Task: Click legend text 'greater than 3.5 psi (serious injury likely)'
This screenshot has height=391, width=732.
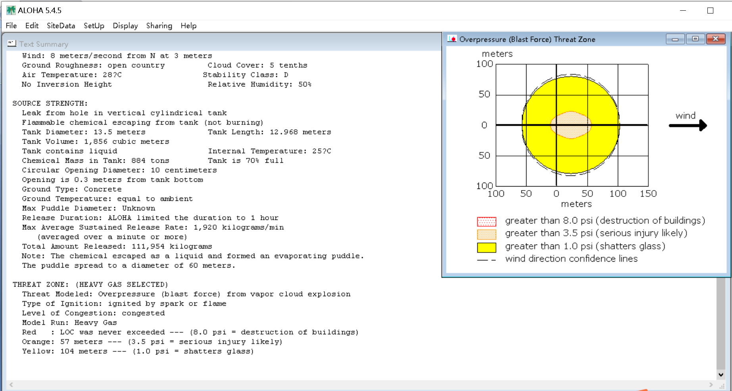Action: [596, 233]
